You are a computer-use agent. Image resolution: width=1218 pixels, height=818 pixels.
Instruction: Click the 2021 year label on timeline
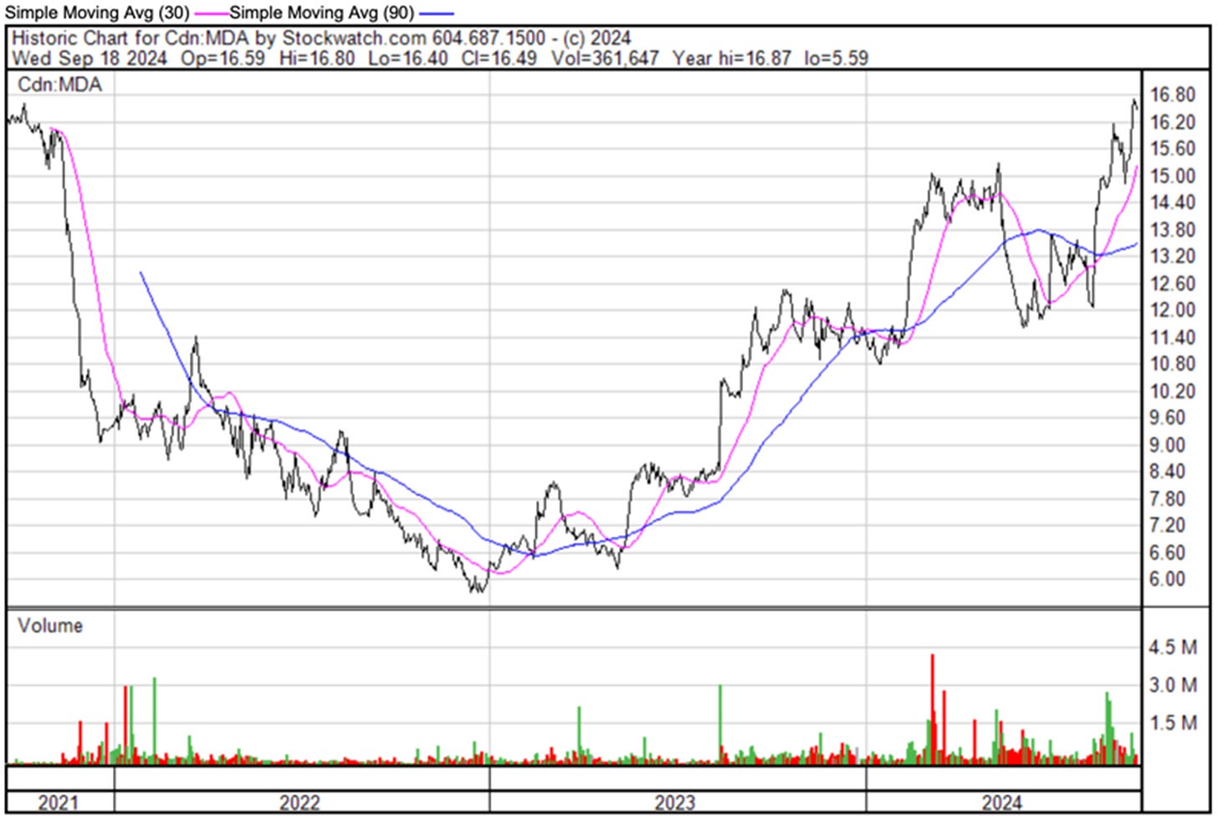point(59,803)
